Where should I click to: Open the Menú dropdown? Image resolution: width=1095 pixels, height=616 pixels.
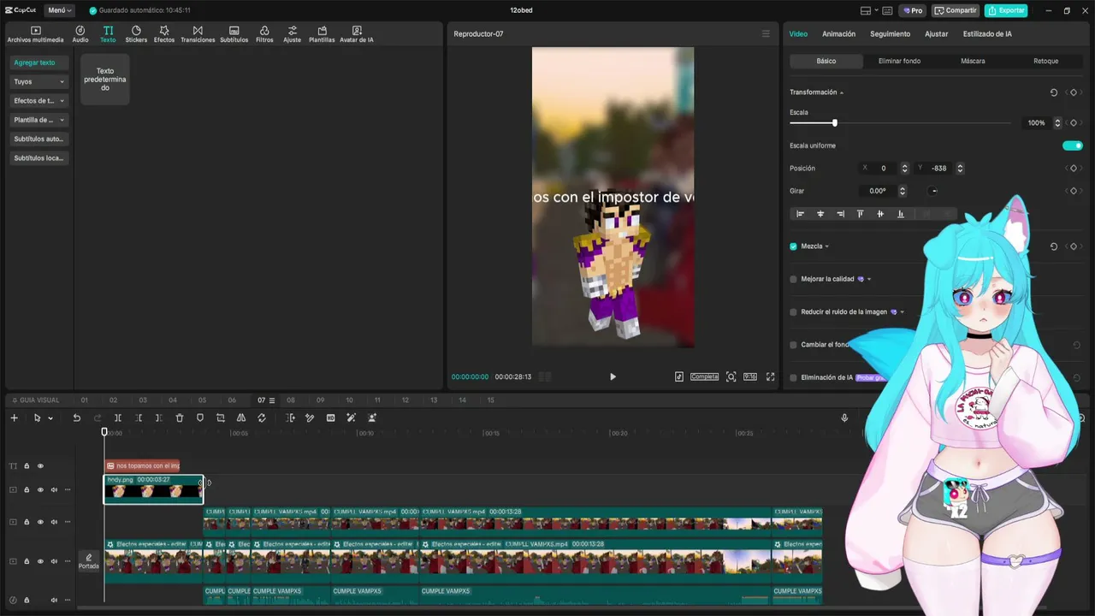pyautogui.click(x=60, y=10)
